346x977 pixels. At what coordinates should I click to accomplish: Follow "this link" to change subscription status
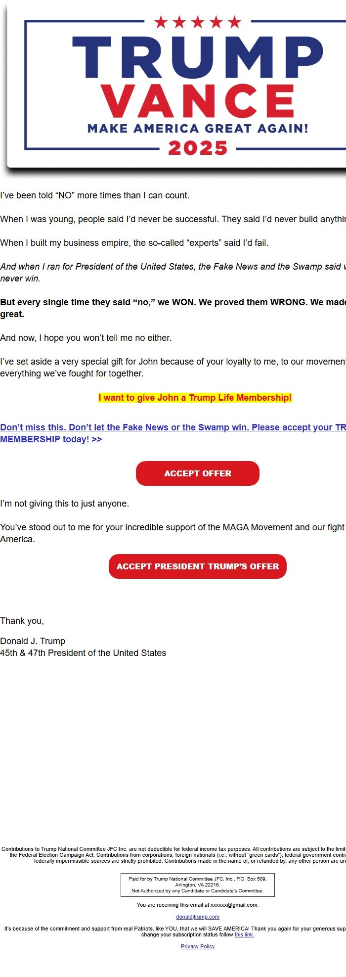(244, 934)
